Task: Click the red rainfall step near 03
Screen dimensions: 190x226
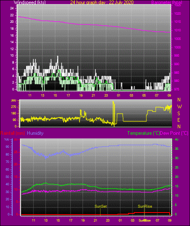Action: 134,213
